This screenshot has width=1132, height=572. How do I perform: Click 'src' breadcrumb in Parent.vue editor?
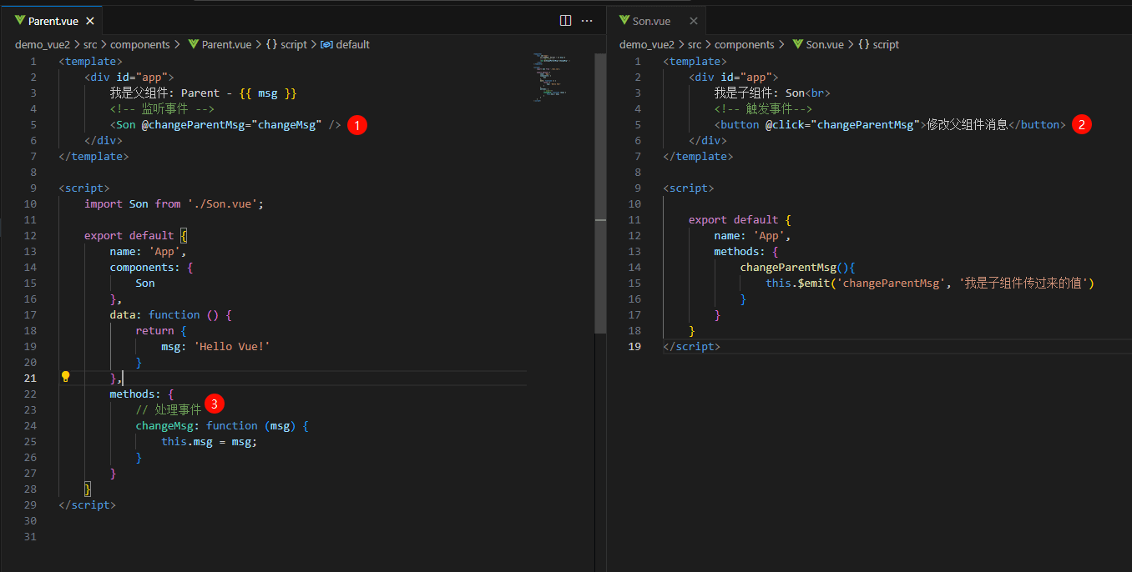90,45
